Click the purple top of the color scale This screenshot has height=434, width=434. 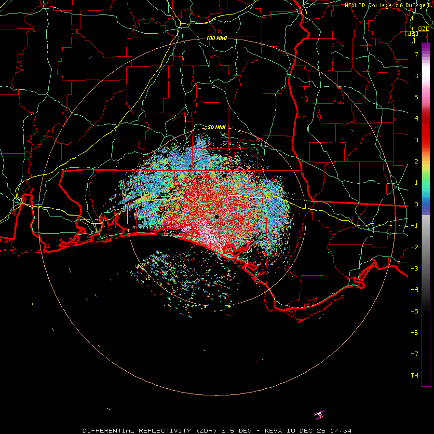tap(426, 47)
